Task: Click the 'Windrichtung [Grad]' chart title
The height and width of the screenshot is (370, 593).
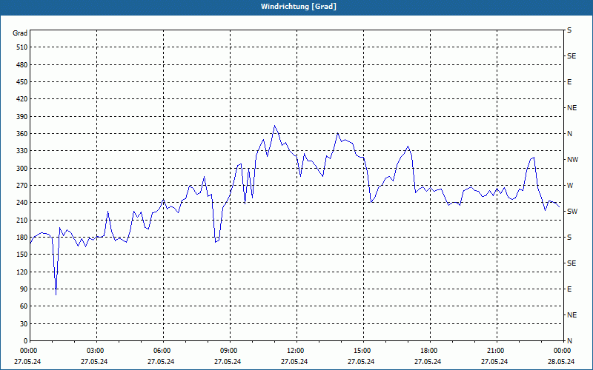Action: point(299,7)
